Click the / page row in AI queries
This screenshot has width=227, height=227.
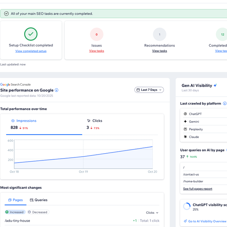[205, 167]
